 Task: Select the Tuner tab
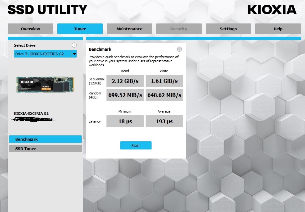[x=80, y=29]
